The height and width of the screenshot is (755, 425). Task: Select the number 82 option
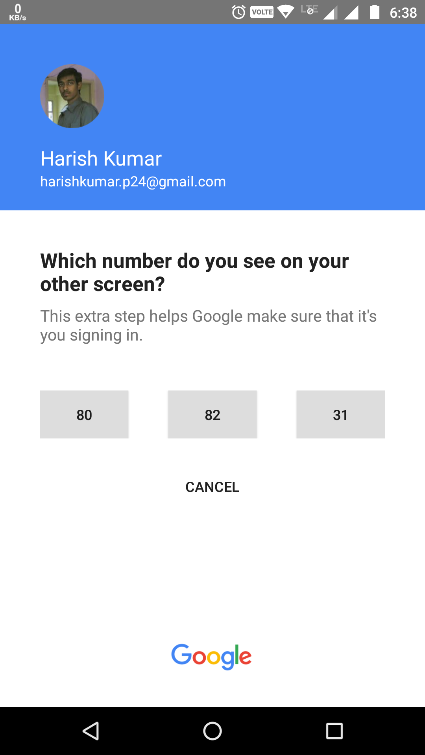click(213, 414)
